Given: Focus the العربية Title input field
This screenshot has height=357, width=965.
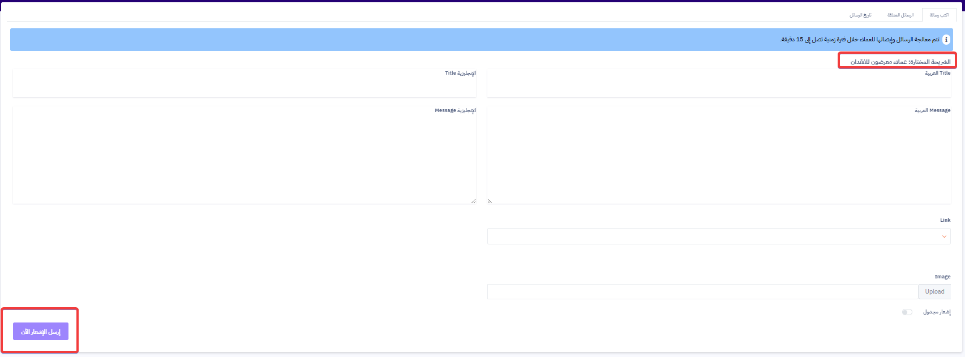Looking at the screenshot, I should click(719, 84).
